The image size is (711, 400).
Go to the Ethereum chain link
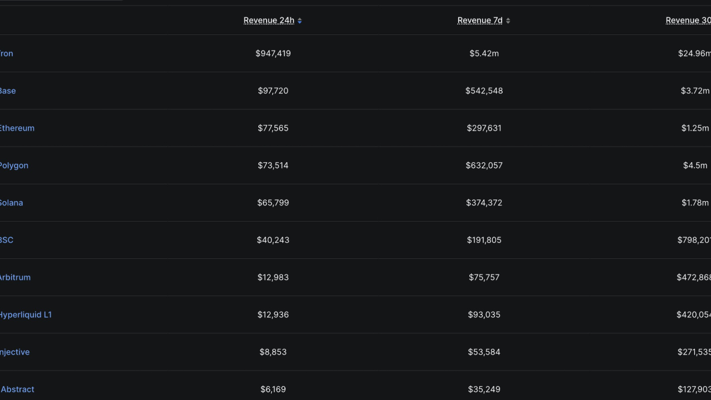17,128
